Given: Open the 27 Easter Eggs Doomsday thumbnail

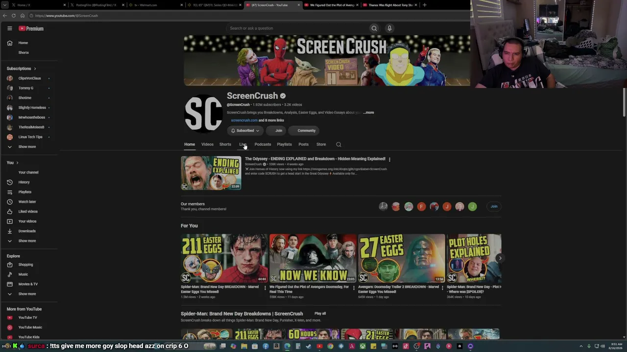Looking at the screenshot, I should click(402, 258).
